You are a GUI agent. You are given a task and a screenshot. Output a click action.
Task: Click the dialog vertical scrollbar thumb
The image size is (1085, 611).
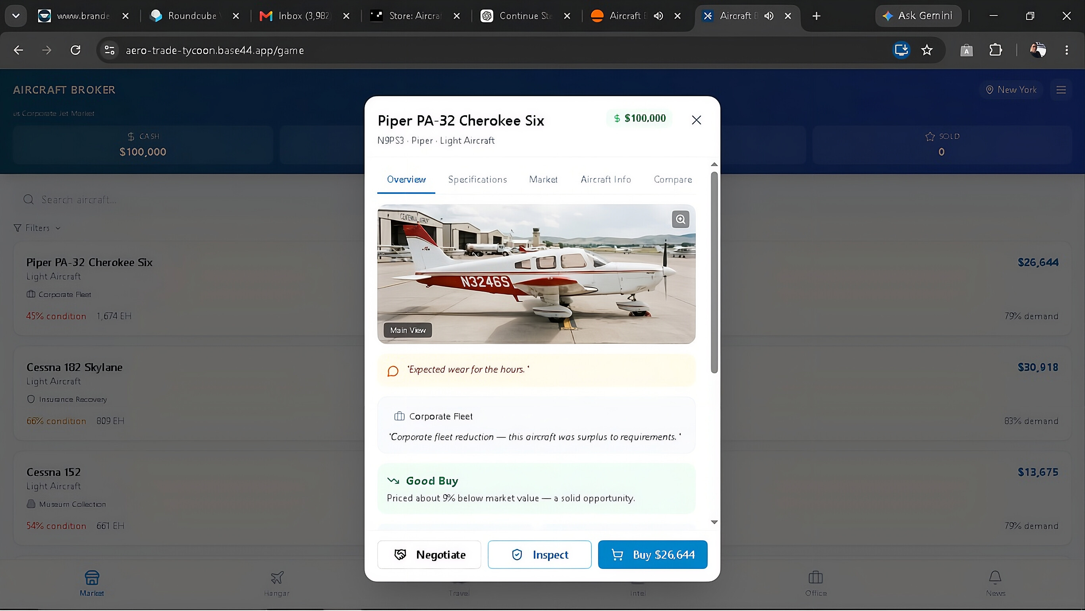pos(714,272)
